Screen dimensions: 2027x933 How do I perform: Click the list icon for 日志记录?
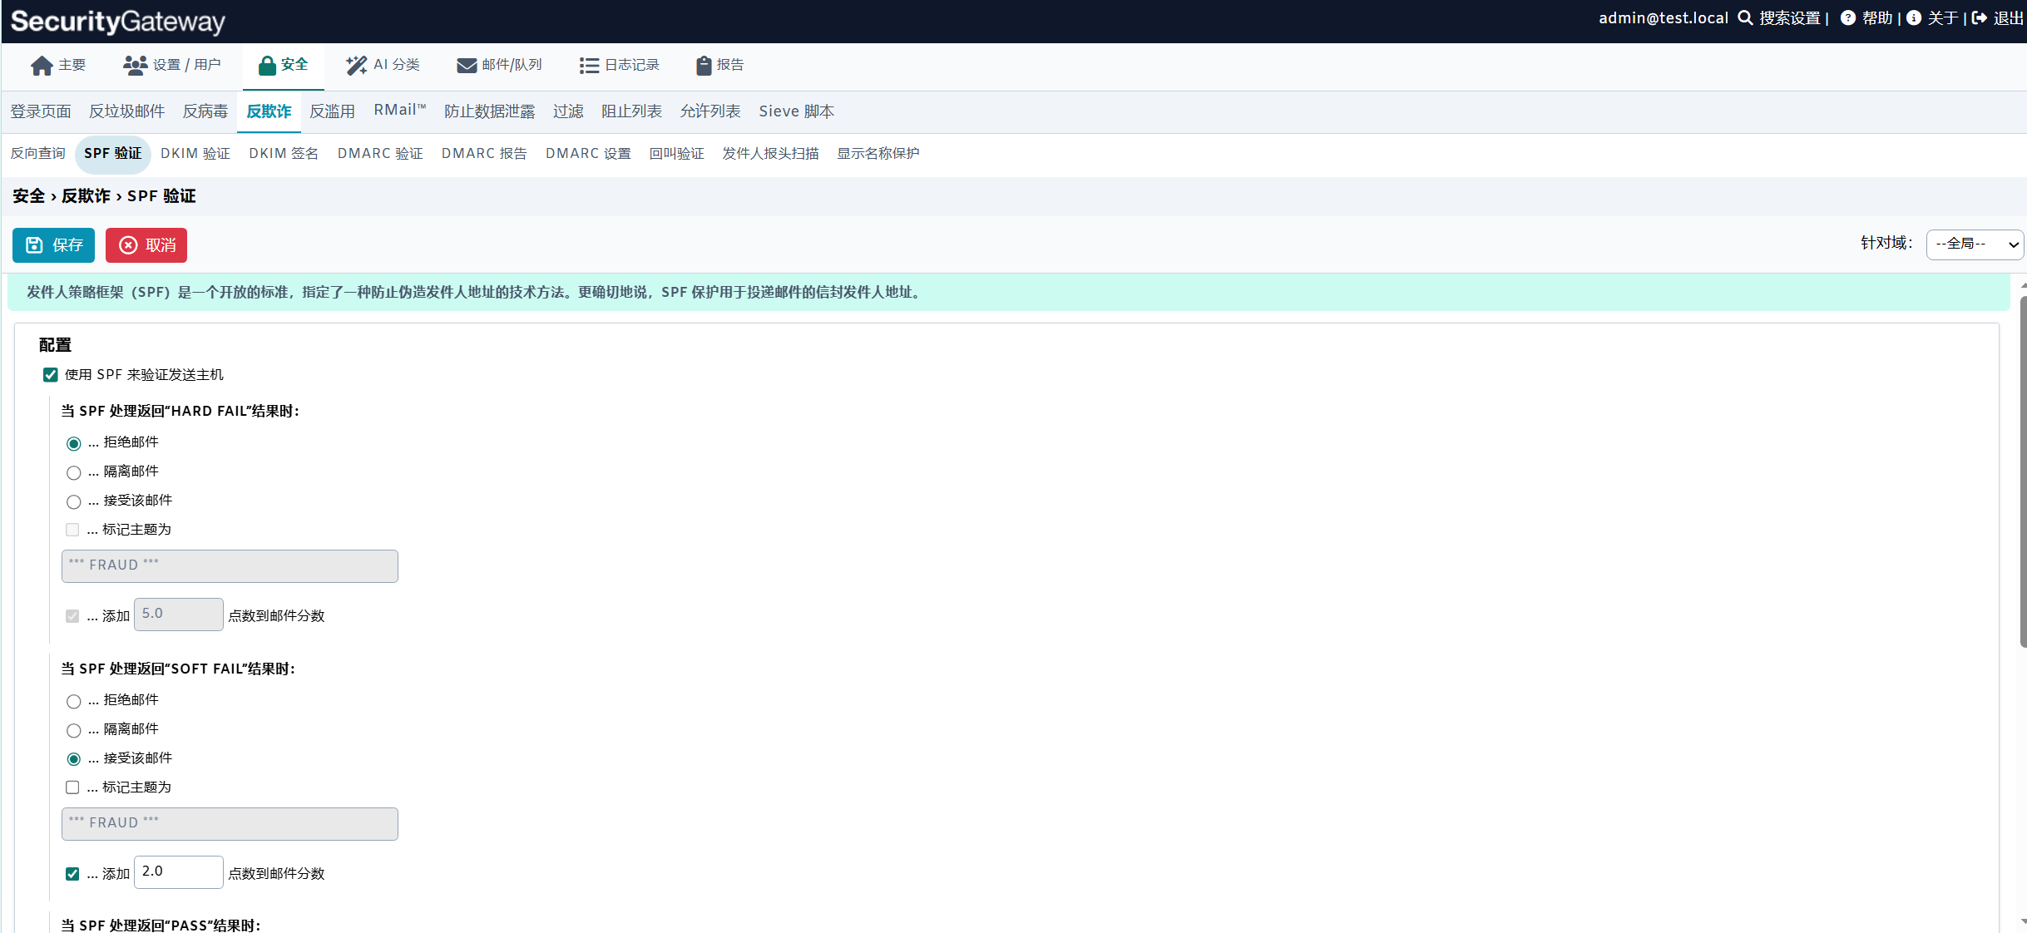tap(589, 66)
